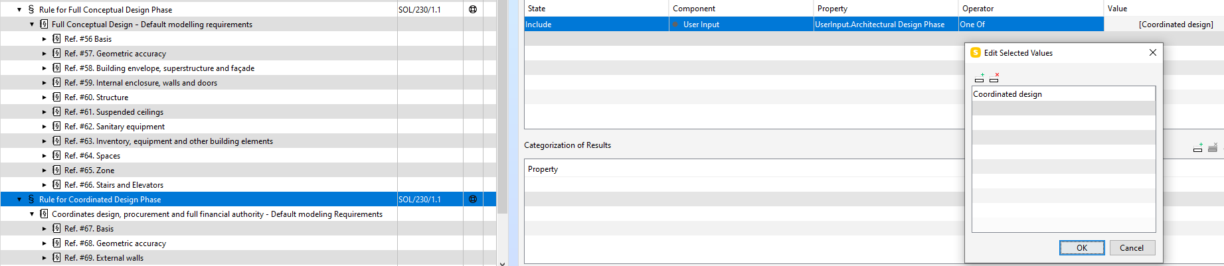Screen dimensions: 1224x266
Task: Collapse Full Conceptual Design default modelling requirements
Action: [32, 25]
